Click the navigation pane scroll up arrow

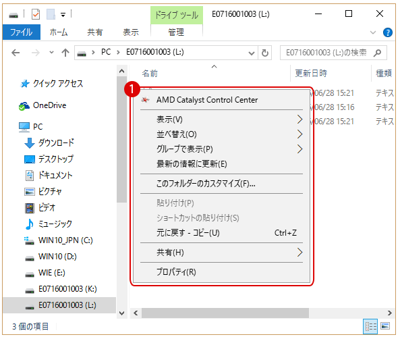pos(122,71)
